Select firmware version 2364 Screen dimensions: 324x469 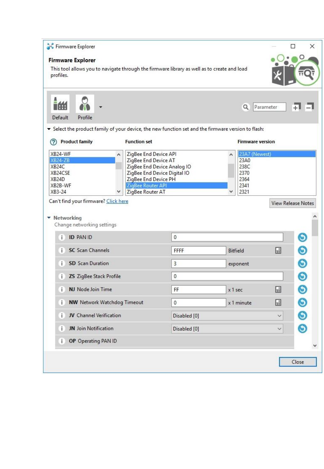click(277, 179)
